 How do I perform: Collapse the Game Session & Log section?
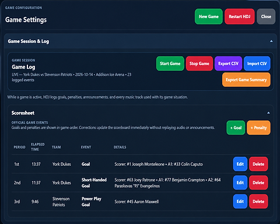271,41
